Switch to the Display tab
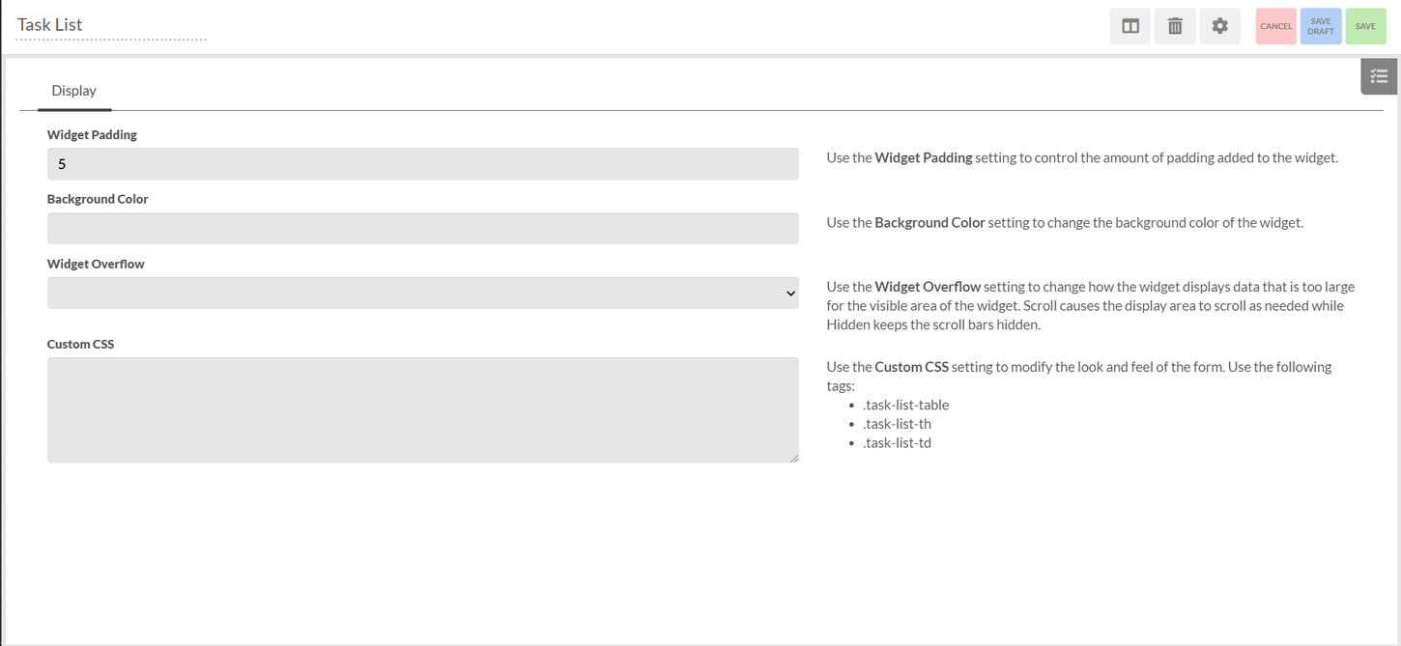Screen dimensions: 1401x646 tap(74, 90)
